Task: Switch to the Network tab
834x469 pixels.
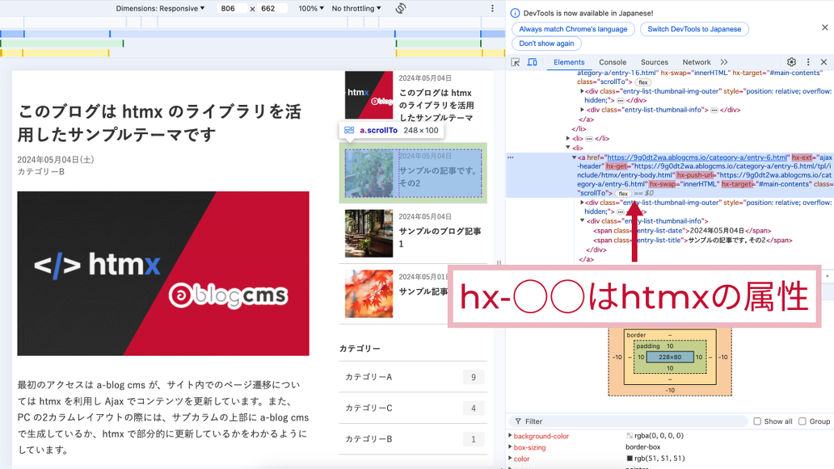Action: pyautogui.click(x=696, y=62)
